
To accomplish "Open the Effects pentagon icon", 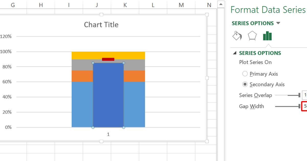I will tap(252, 36).
